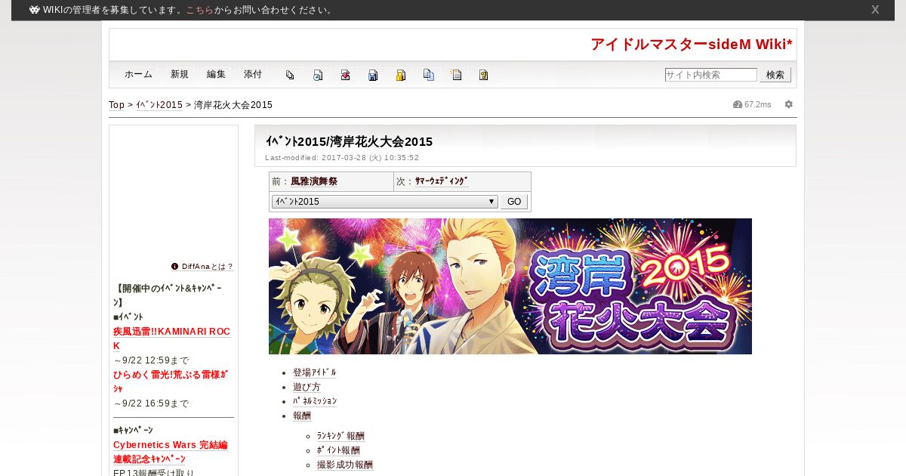906x476 pixels.
Task: Open the ホーム menu item
Action: [x=138, y=75]
